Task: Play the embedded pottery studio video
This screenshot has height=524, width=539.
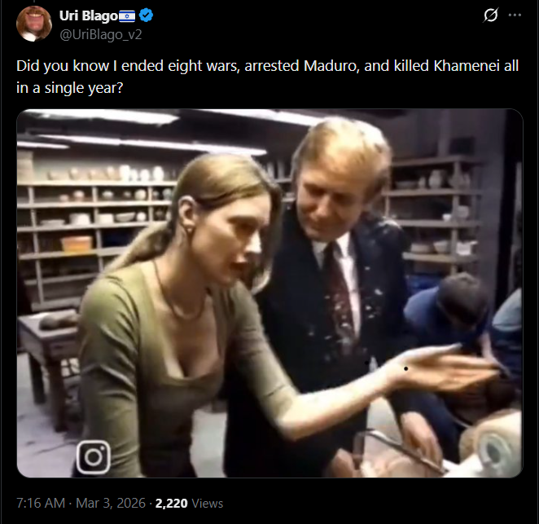Action: click(x=269, y=293)
